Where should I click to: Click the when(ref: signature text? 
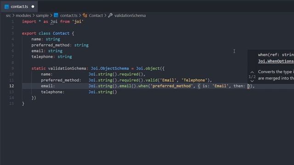coord(276,55)
